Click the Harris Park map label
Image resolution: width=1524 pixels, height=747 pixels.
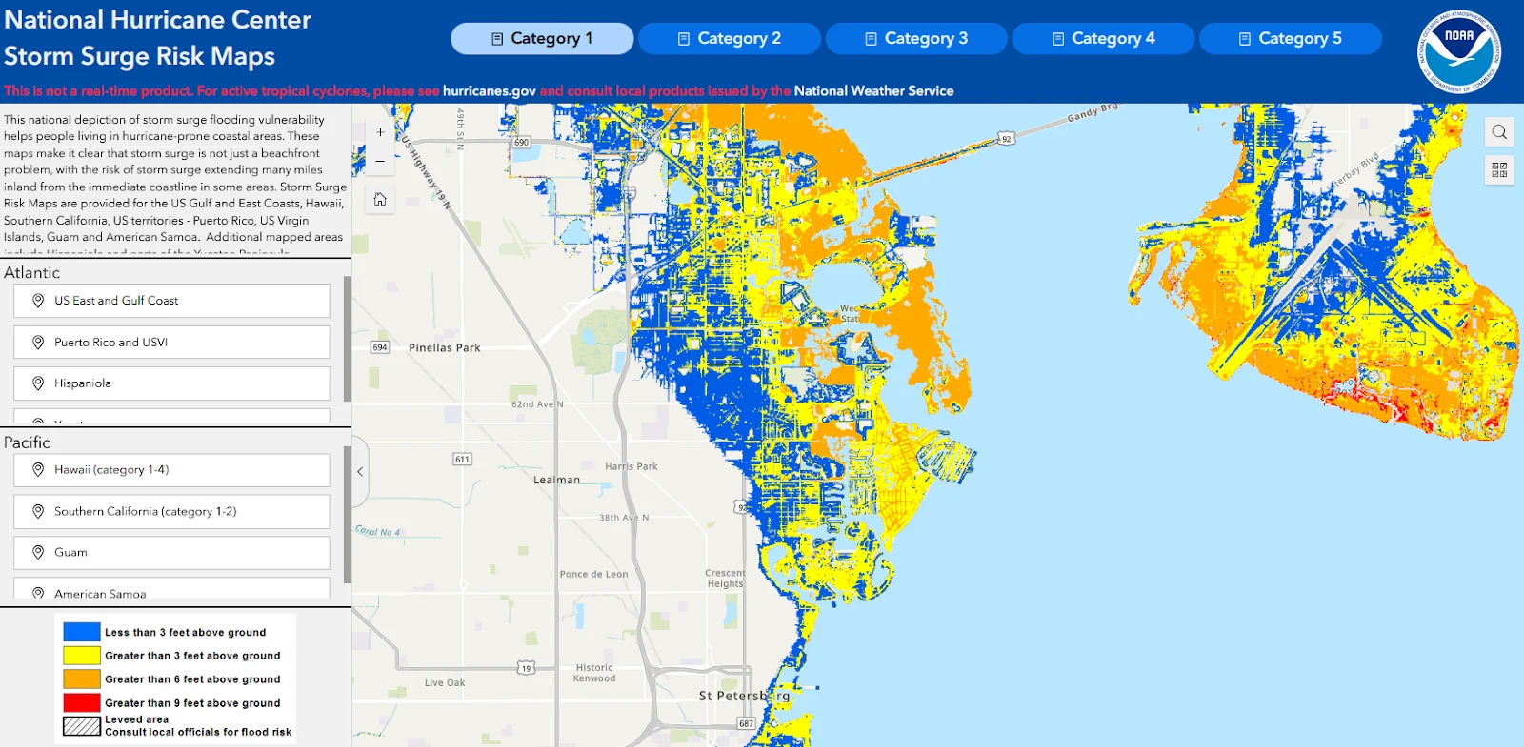(x=632, y=466)
